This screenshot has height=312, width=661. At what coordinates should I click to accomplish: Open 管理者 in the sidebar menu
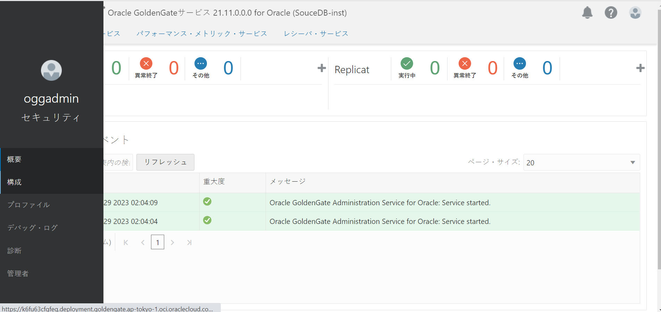pos(52,274)
